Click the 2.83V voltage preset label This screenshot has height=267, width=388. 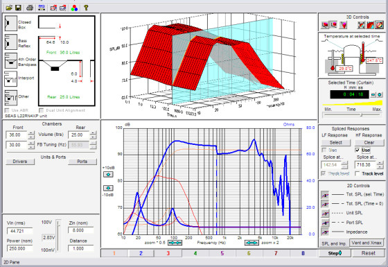(x=48, y=237)
